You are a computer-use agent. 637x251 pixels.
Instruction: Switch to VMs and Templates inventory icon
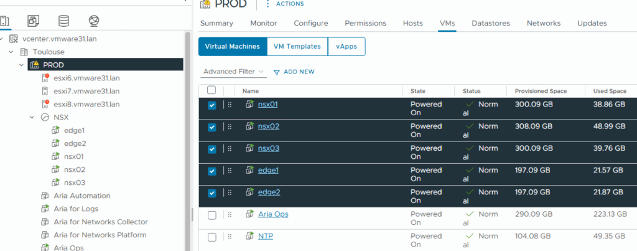point(34,21)
